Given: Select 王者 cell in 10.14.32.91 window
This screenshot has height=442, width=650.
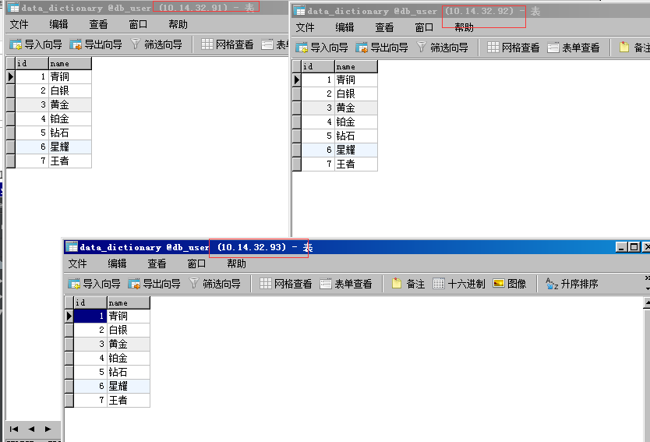Looking at the screenshot, I should coord(70,161).
